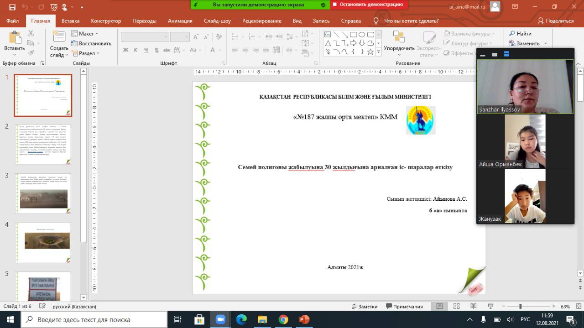Switch to slide sorter view
Viewport: 584px width, 328px height.
tap(457, 307)
